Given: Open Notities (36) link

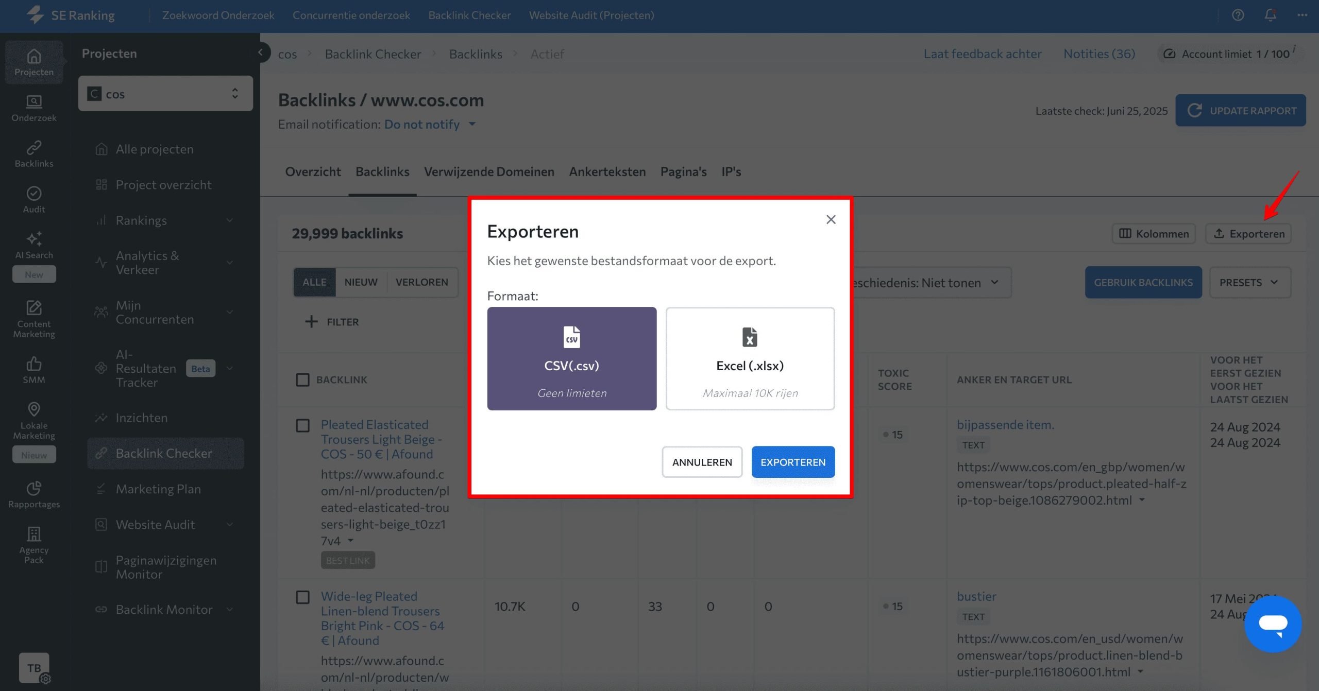Looking at the screenshot, I should coord(1099,54).
